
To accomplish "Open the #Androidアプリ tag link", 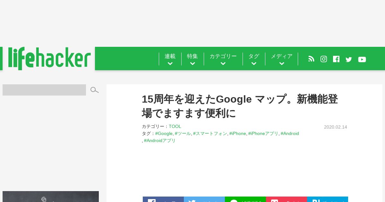I will 160,140.
